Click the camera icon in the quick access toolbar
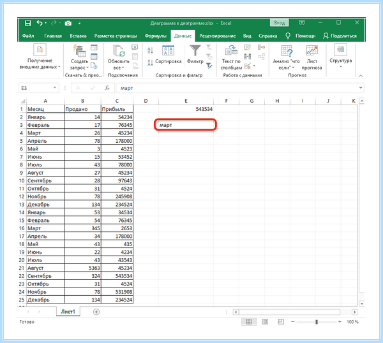This screenshot has width=383, height=343. 68,23
